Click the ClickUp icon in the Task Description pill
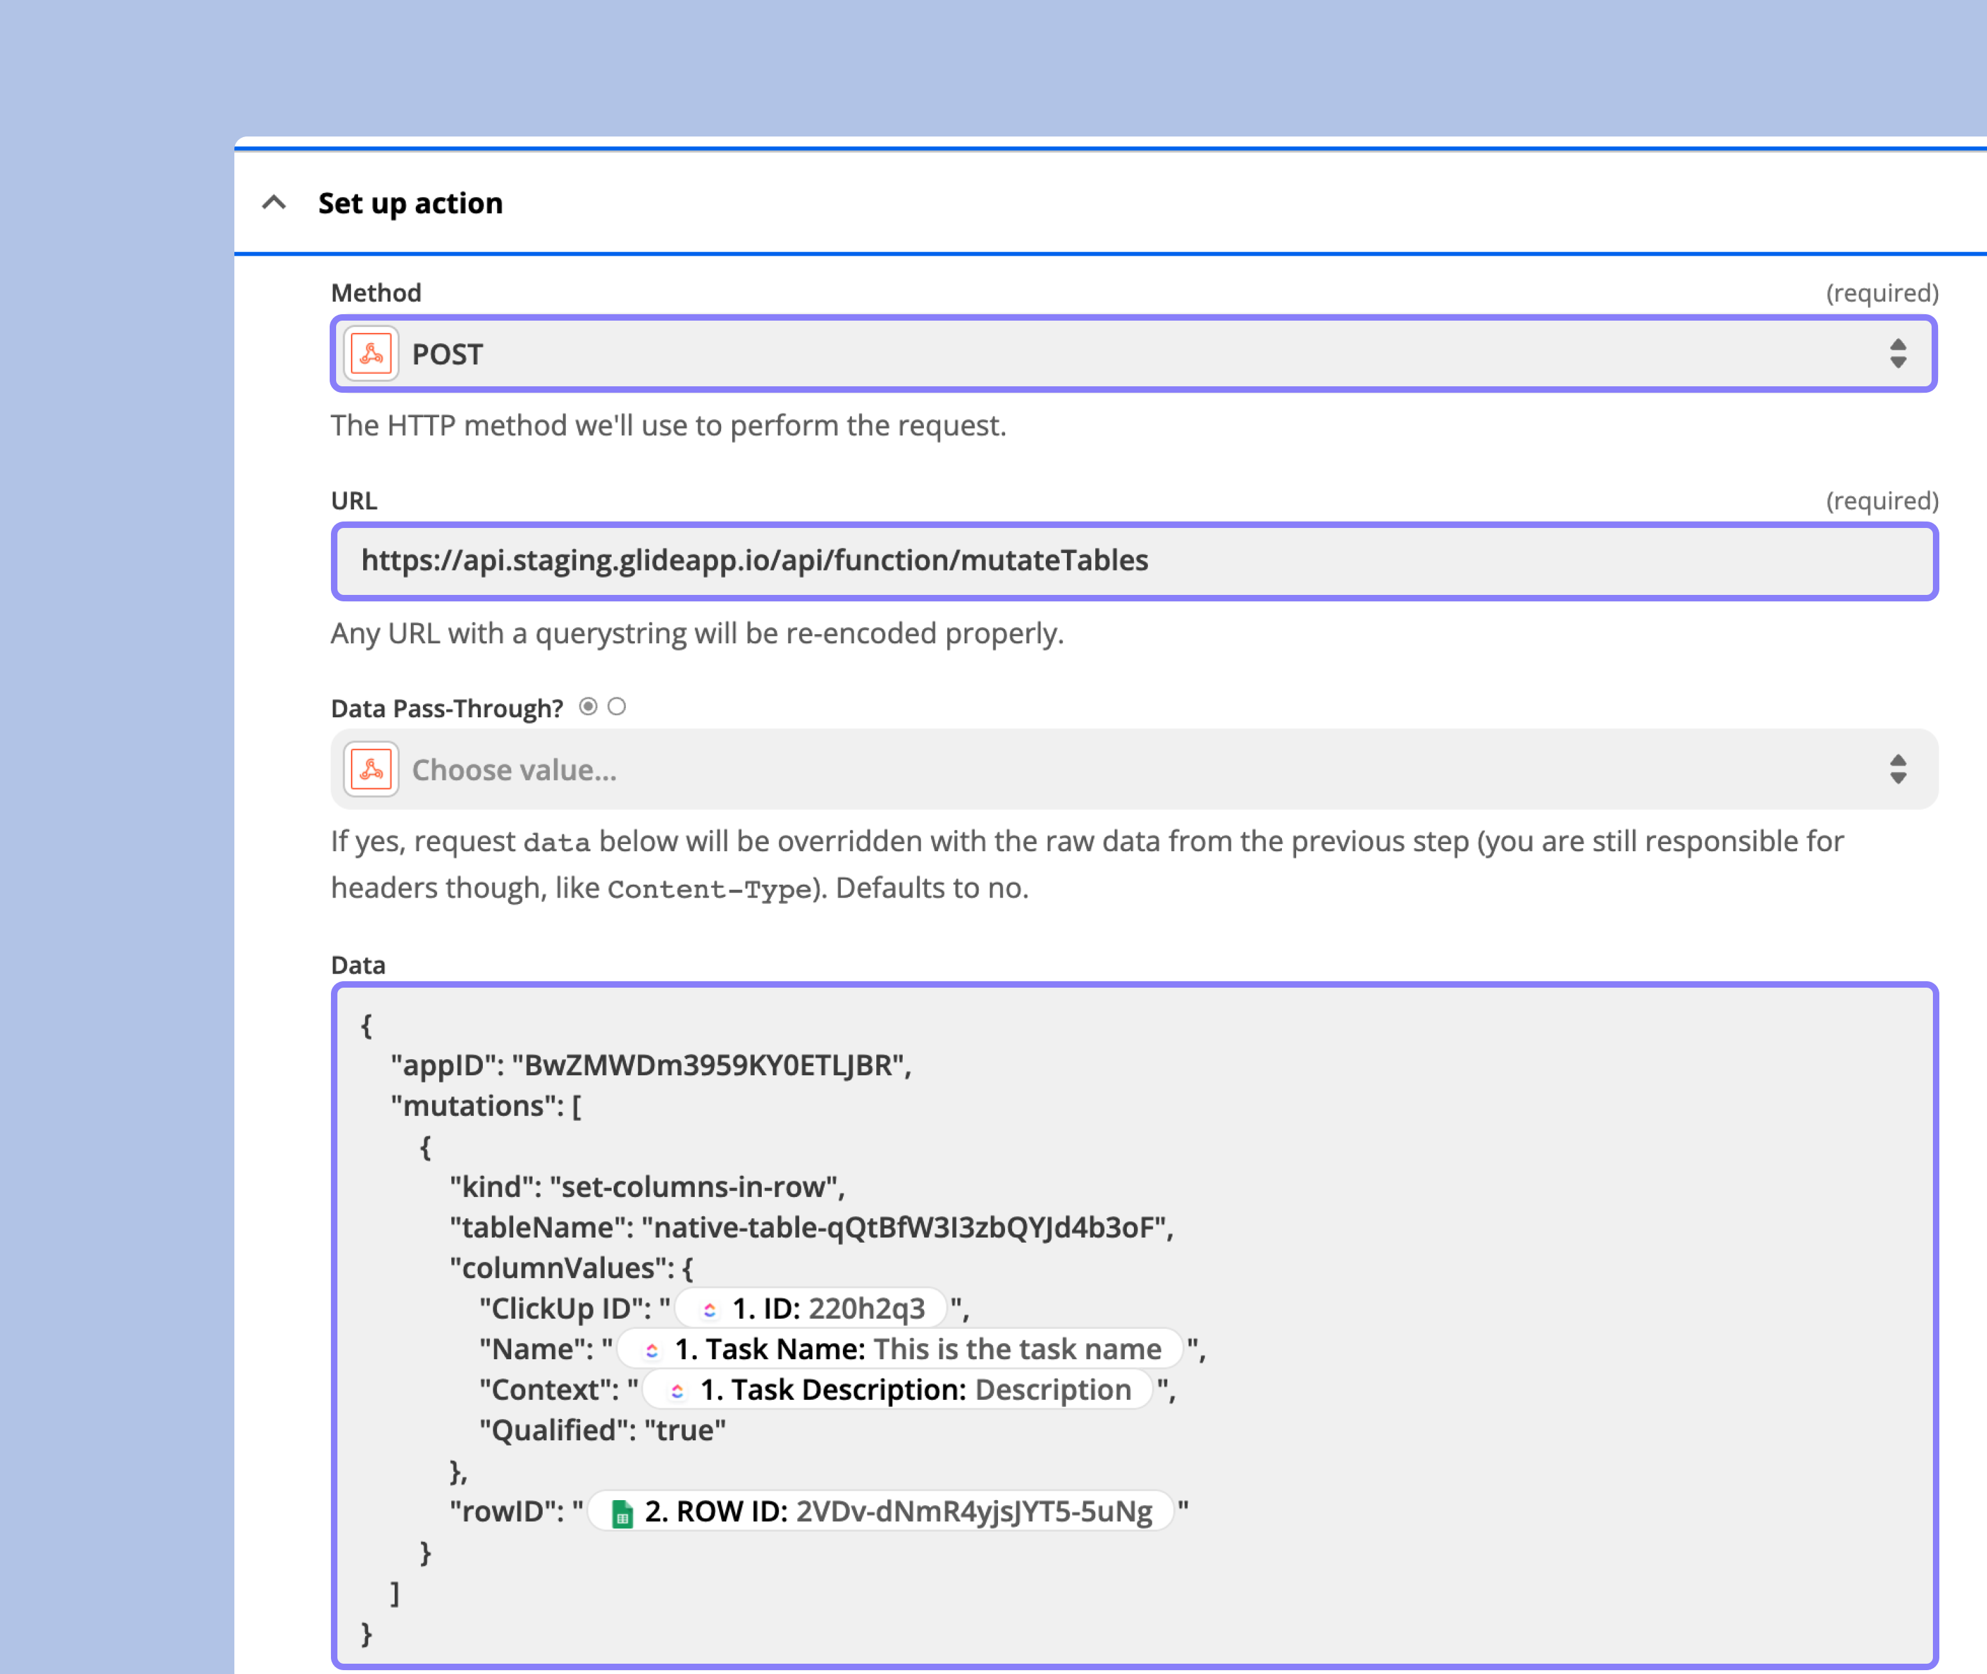This screenshot has height=1674, width=1987. [x=677, y=1391]
